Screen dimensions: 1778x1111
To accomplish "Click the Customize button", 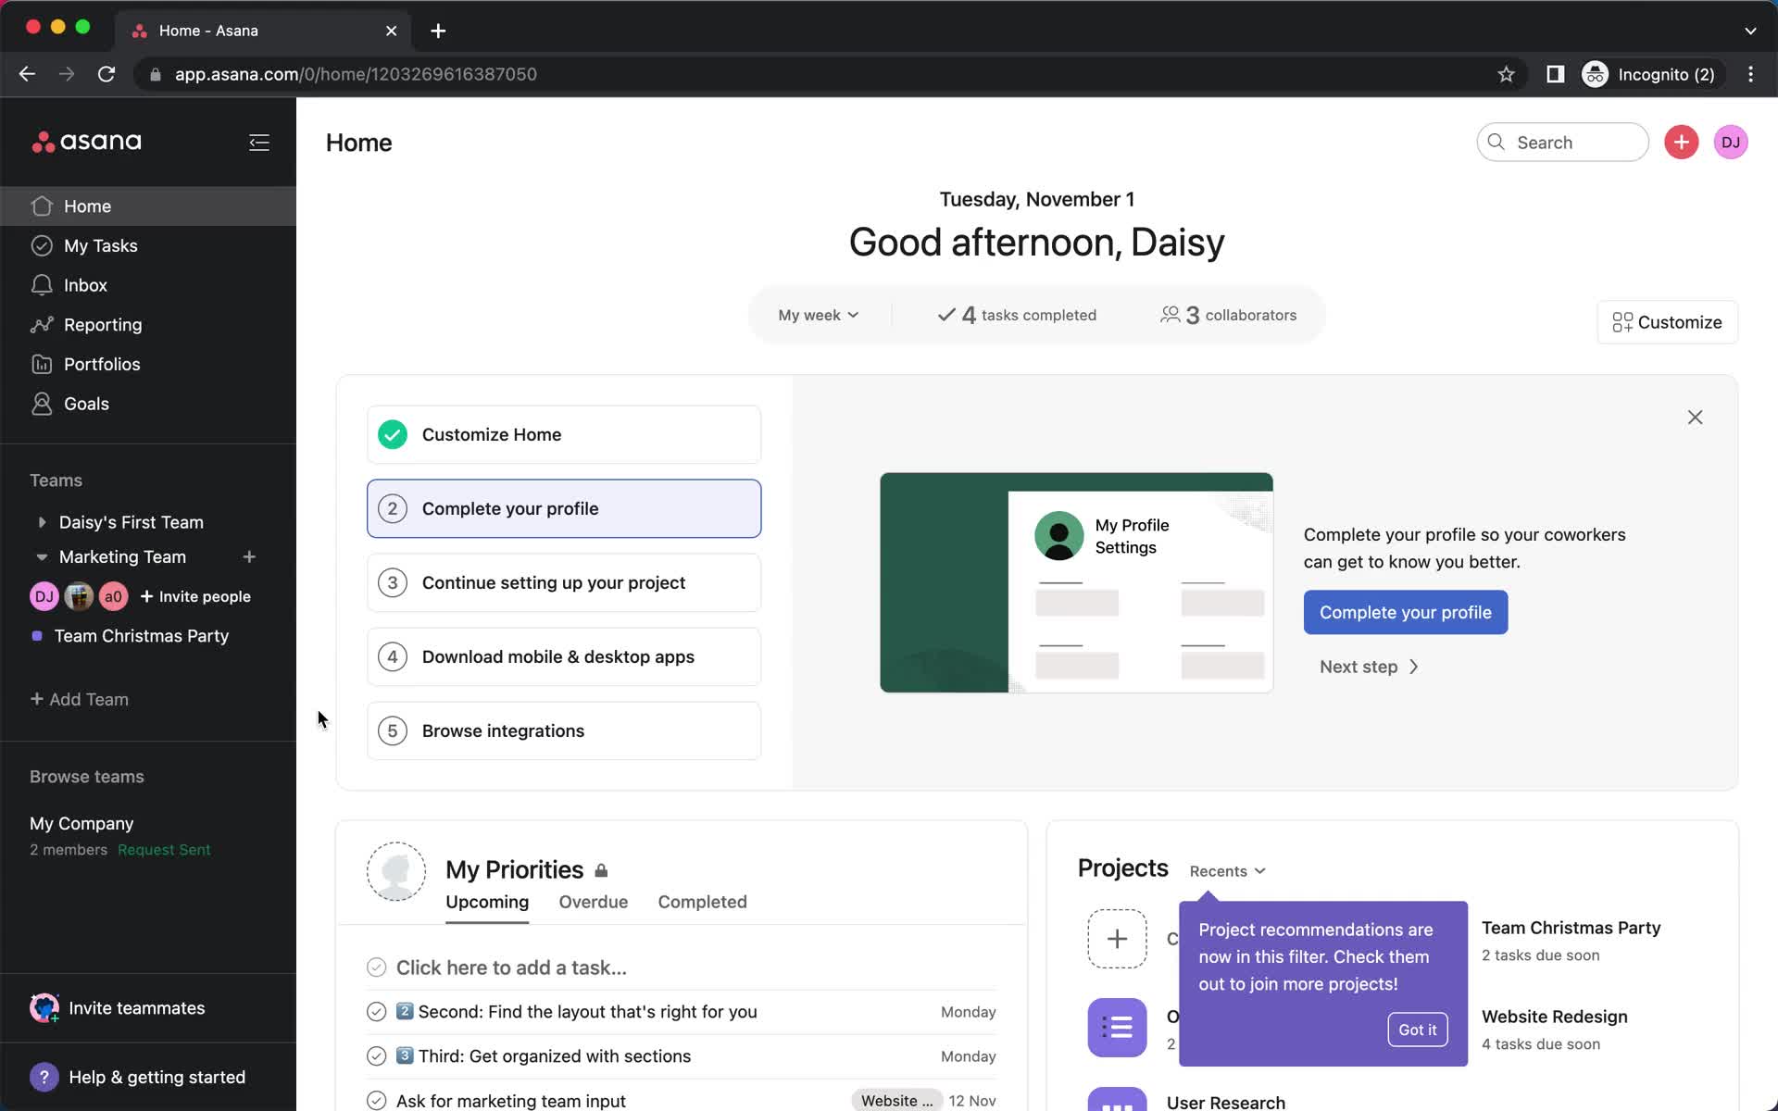I will [x=1667, y=322].
